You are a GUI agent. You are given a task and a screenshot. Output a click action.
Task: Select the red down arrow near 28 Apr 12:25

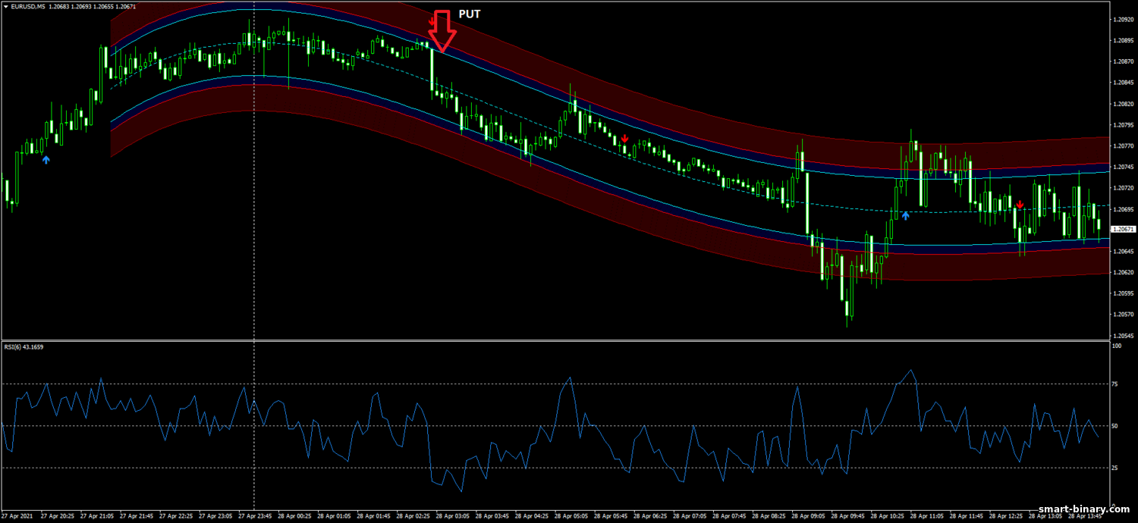tap(1020, 205)
